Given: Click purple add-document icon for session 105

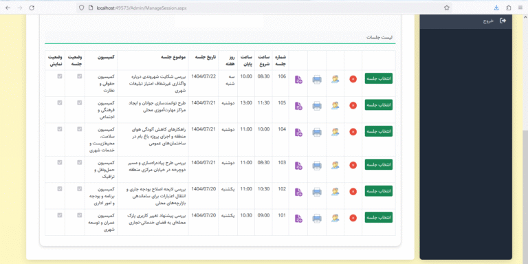Looking at the screenshot, I should [x=298, y=106].
